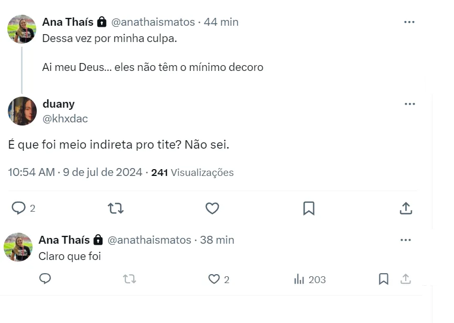Open the 241 Visualizações view count

point(192,172)
